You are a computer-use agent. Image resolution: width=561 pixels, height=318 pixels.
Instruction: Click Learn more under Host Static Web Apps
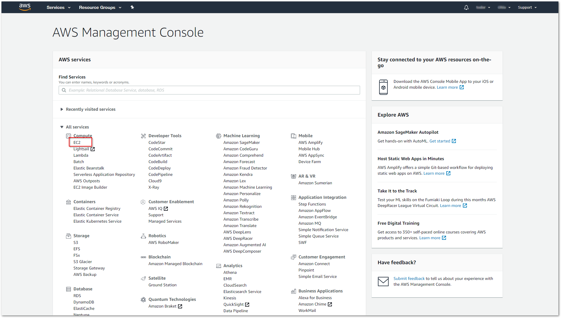coord(434,173)
